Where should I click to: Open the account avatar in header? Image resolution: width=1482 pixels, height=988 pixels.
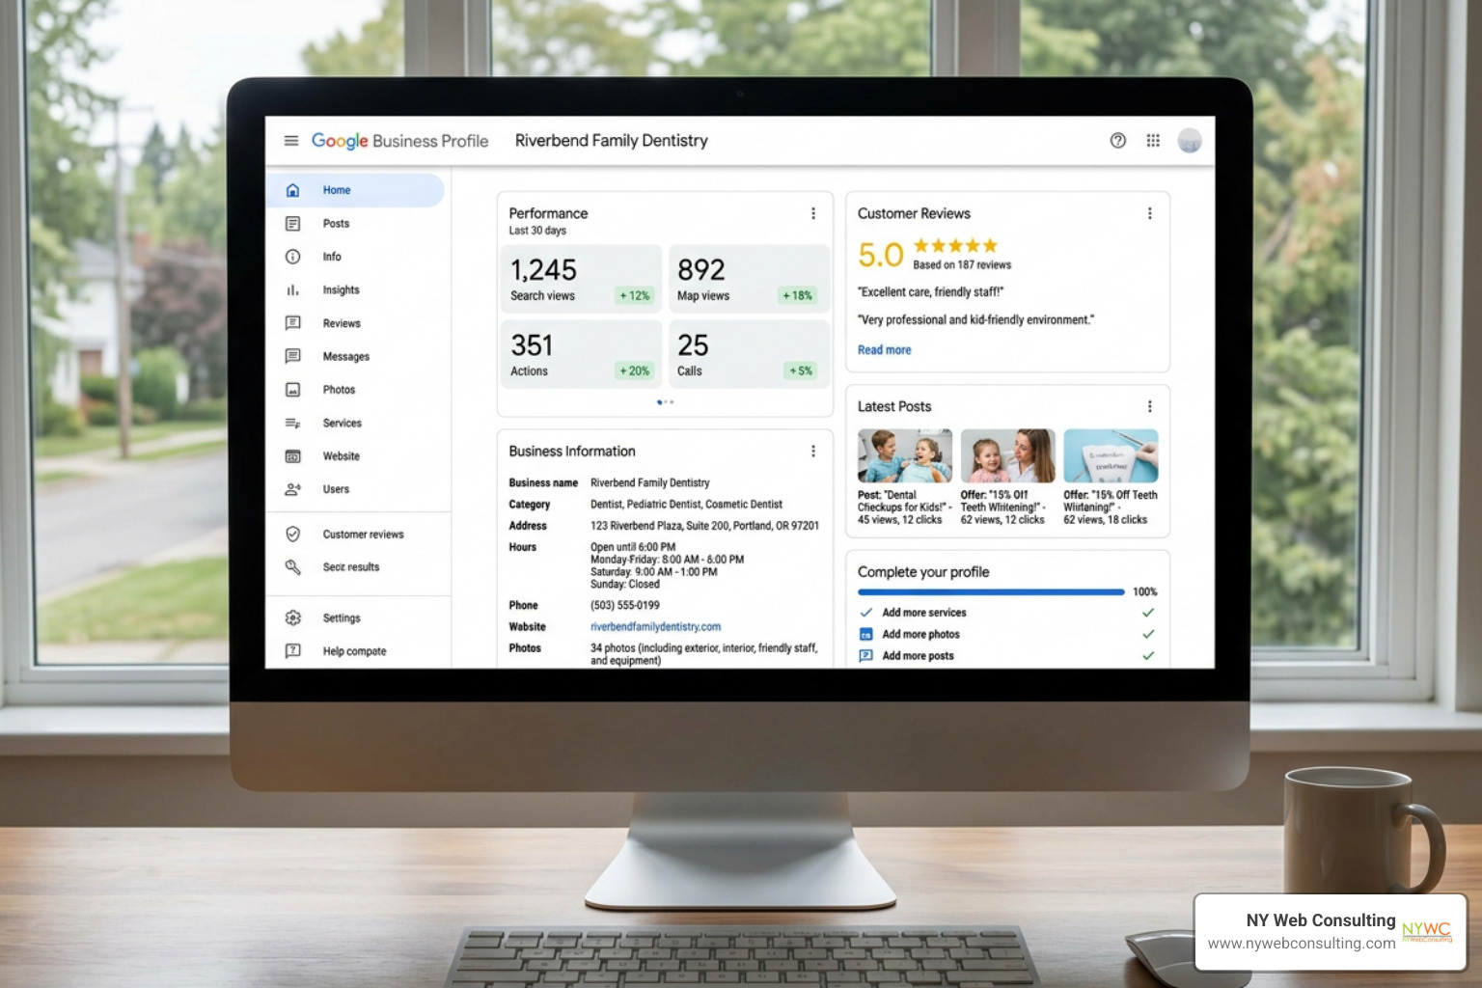tap(1190, 141)
